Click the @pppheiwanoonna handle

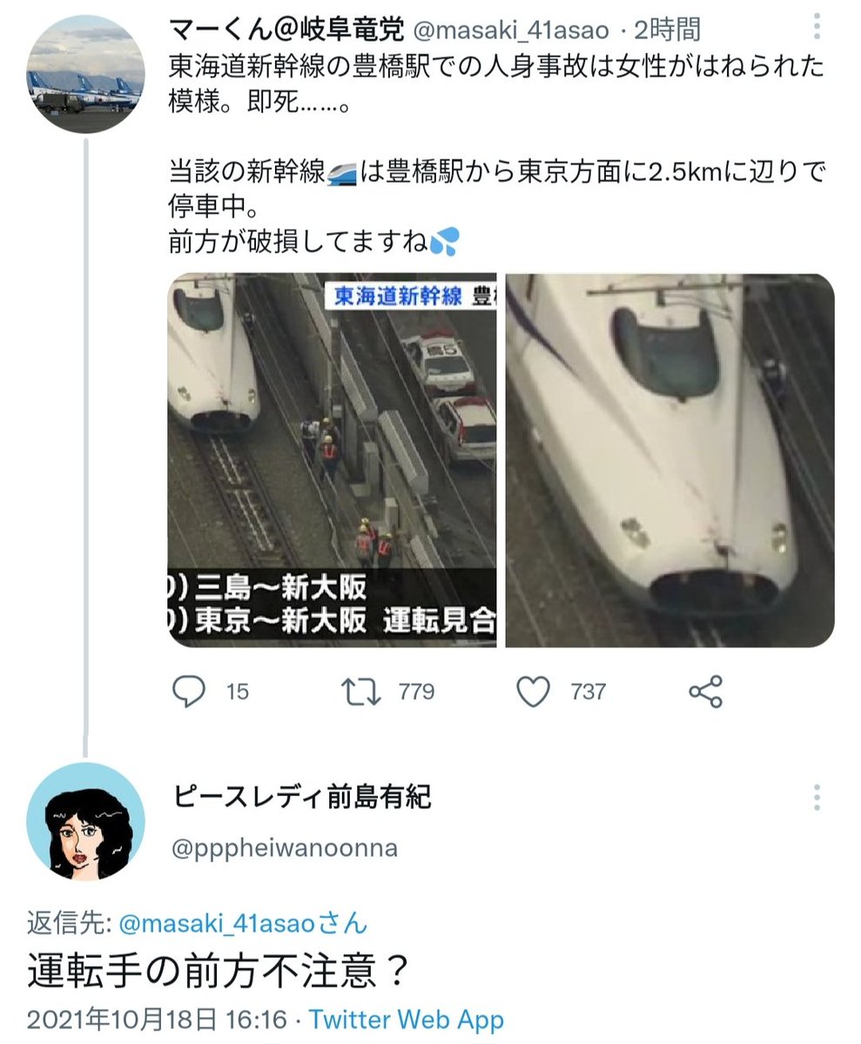(285, 848)
